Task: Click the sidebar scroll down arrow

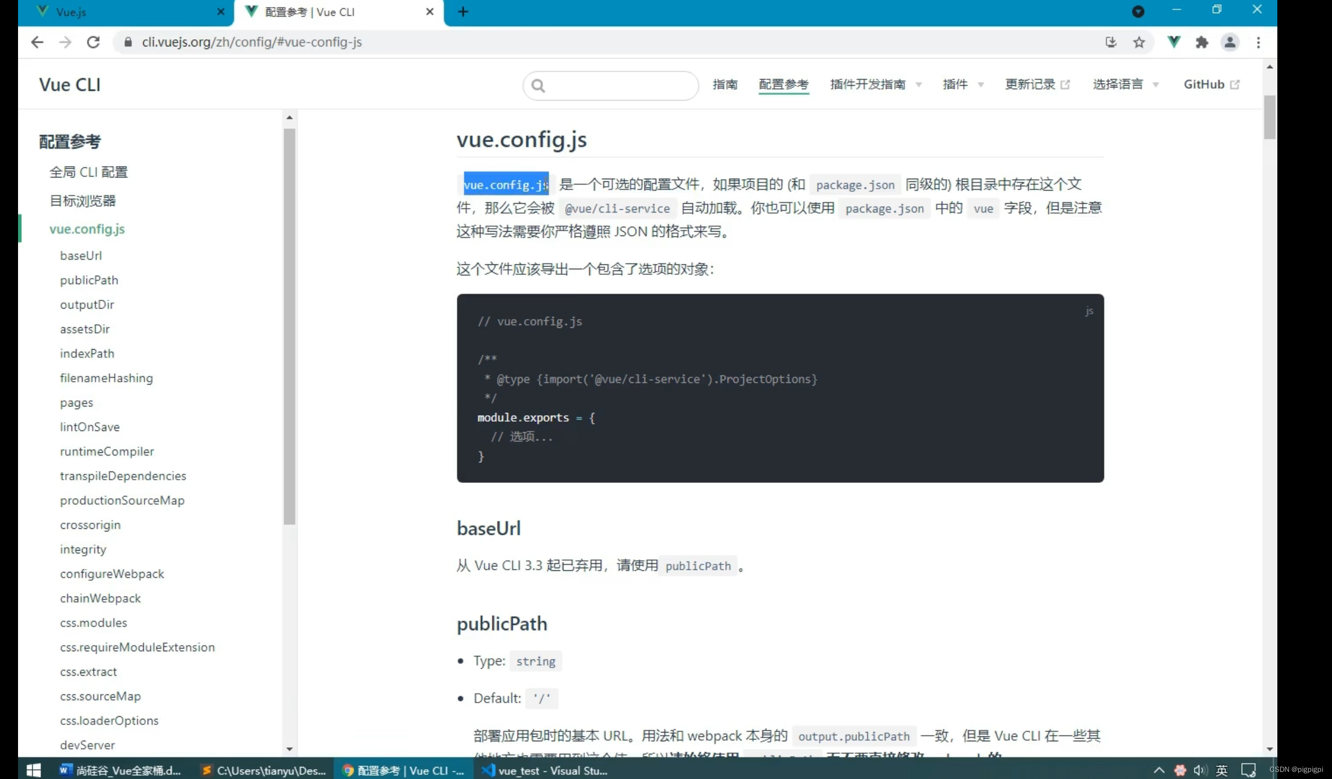Action: pos(290,749)
